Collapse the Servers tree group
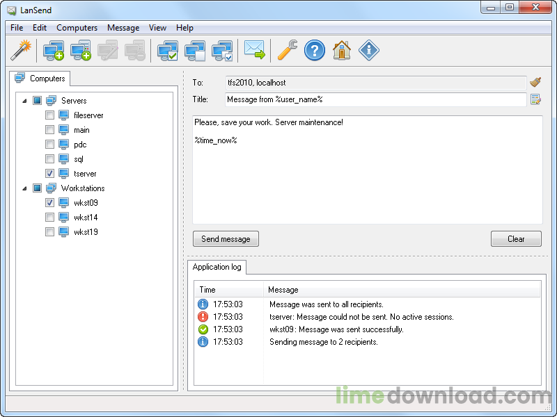Image resolution: width=557 pixels, height=417 pixels. point(24,101)
